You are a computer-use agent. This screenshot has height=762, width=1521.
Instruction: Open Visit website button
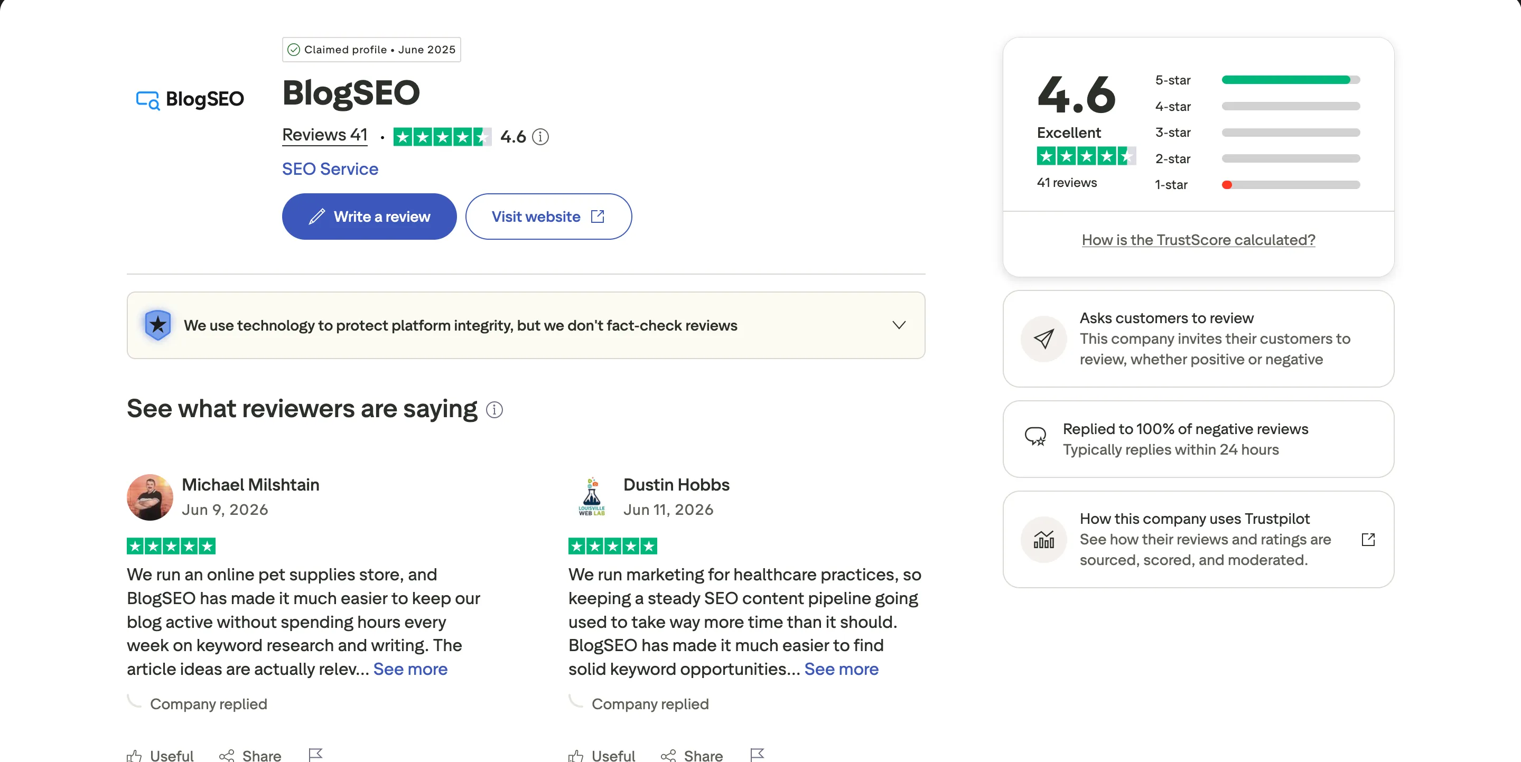(x=548, y=217)
